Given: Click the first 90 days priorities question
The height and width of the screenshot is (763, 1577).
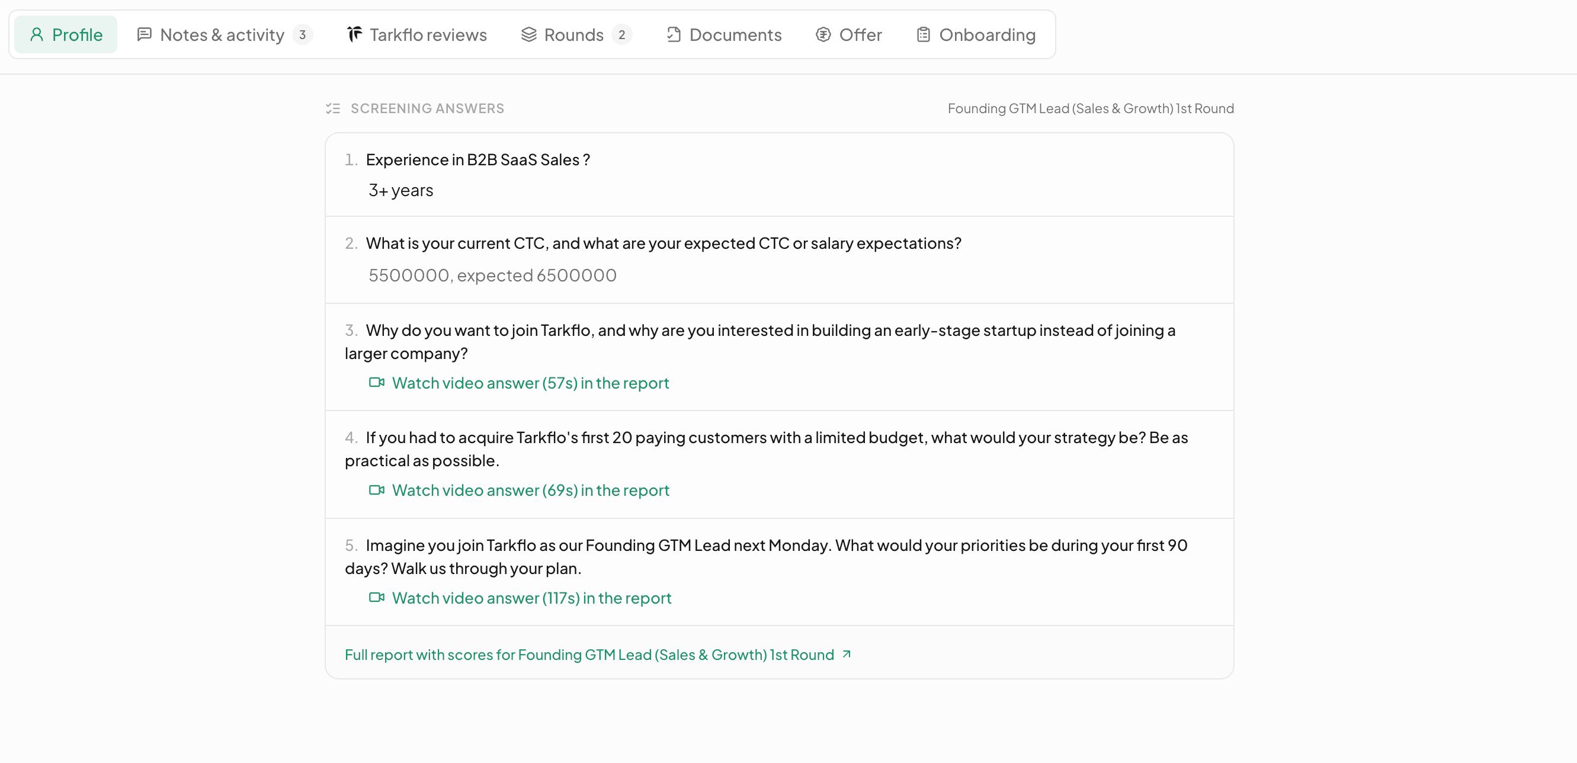Looking at the screenshot, I should [766, 557].
